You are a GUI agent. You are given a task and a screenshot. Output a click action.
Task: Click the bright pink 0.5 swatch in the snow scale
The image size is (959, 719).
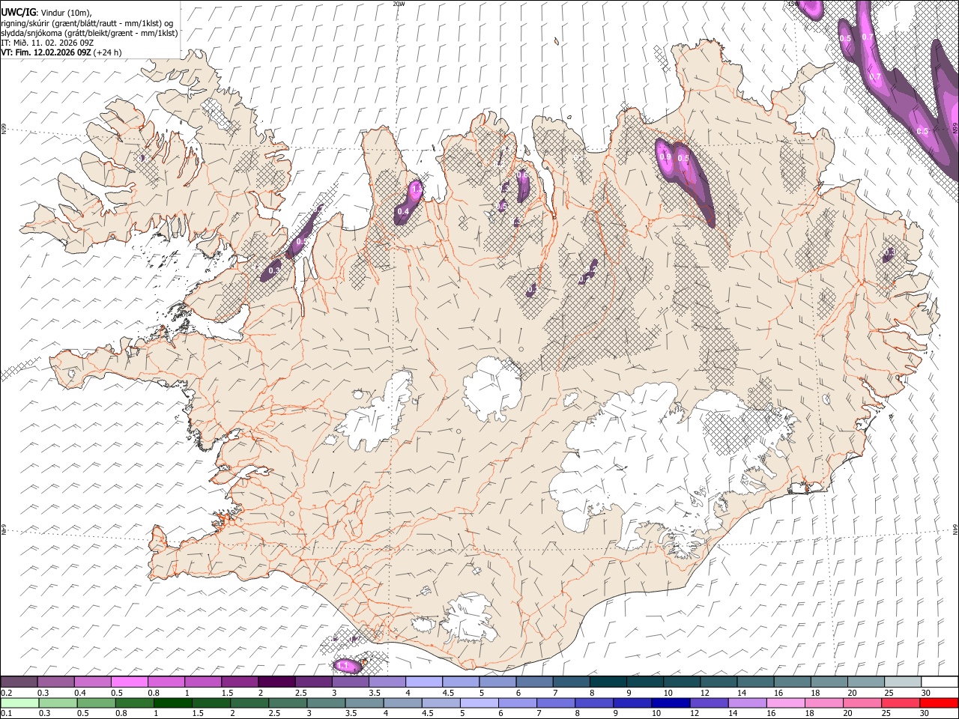point(129,682)
